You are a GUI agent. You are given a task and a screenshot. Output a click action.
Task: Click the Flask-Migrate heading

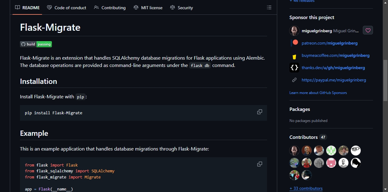pos(50,27)
